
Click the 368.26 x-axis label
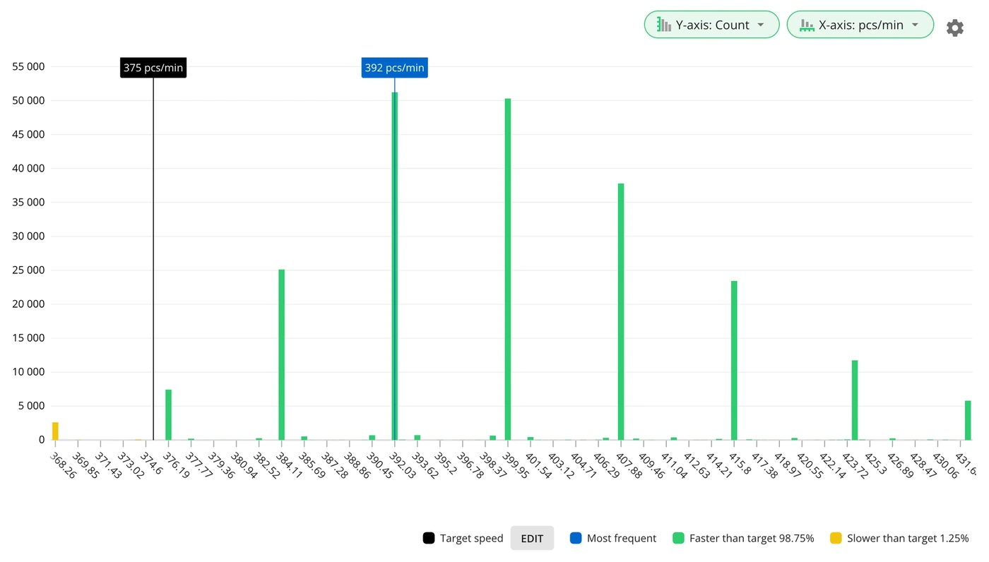[x=64, y=465]
